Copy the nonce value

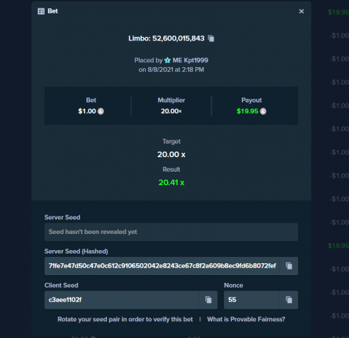(x=289, y=300)
